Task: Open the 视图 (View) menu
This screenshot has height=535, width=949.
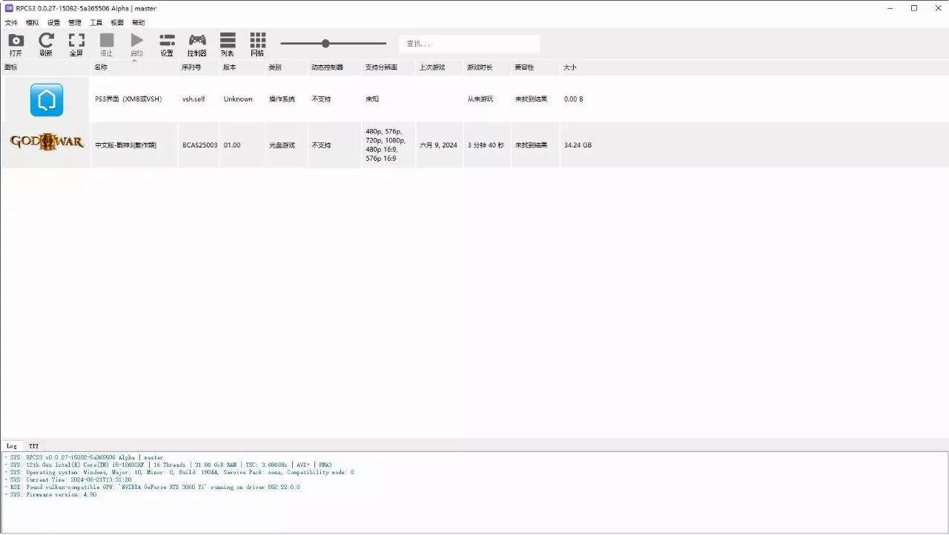Action: click(x=117, y=23)
